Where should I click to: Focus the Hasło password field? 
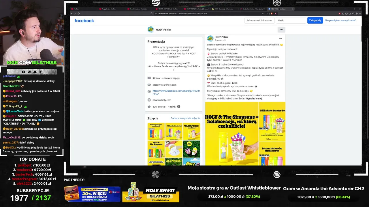pos(291,20)
